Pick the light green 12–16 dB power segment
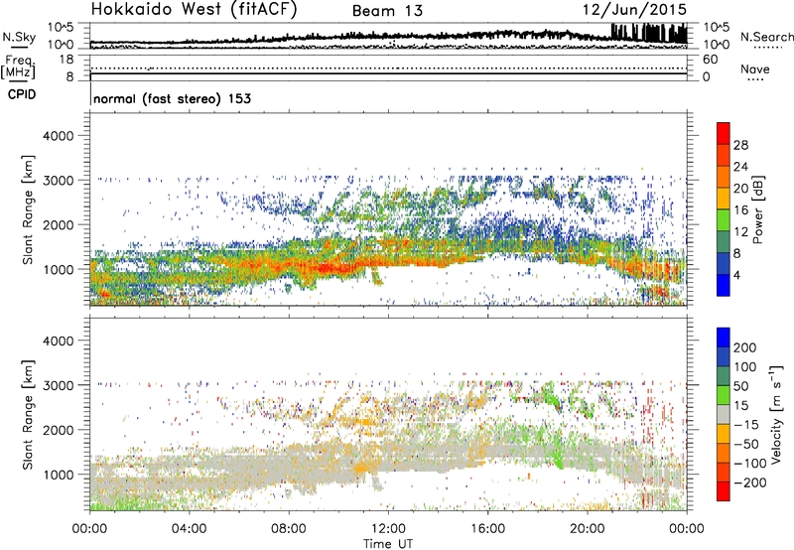Image resolution: width=794 pixels, height=550 pixels. tap(724, 220)
